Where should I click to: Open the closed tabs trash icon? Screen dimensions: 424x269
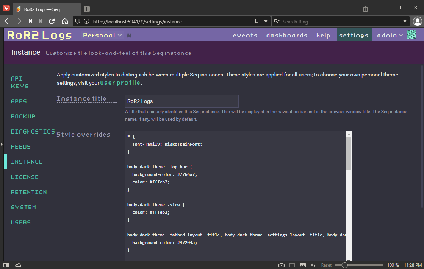(x=365, y=9)
